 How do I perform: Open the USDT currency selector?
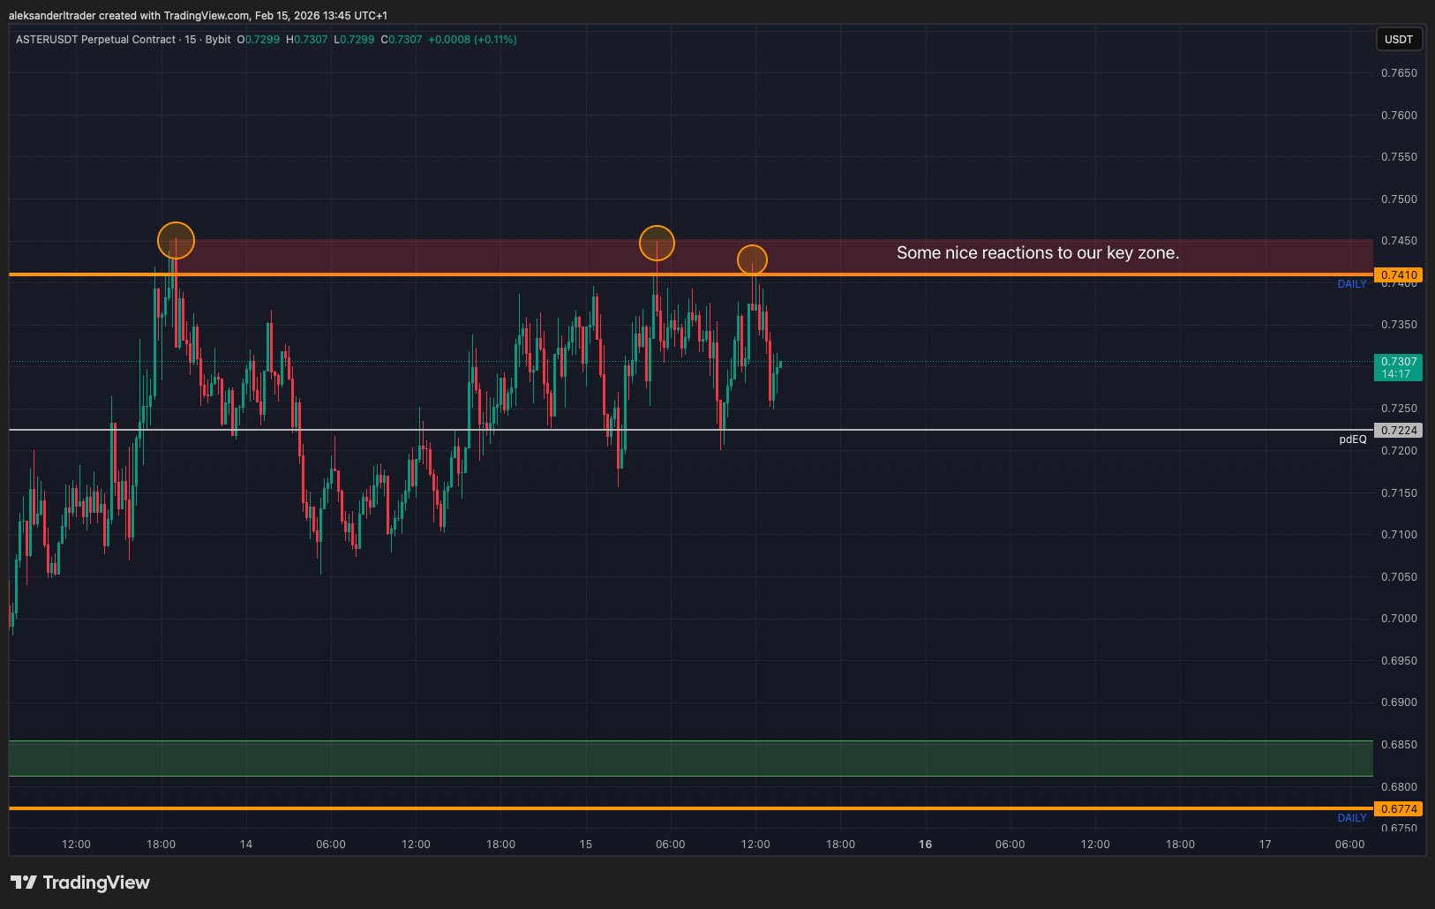coord(1398,39)
